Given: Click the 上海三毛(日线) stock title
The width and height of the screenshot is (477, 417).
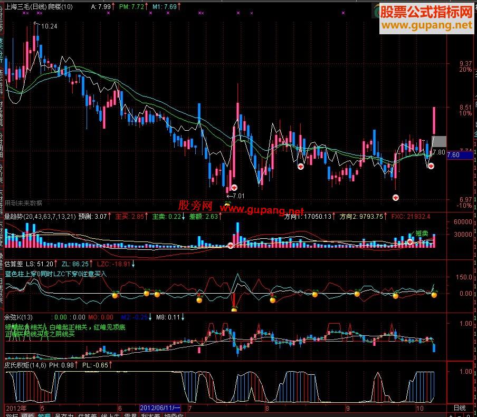Looking at the screenshot, I should coord(26,6).
